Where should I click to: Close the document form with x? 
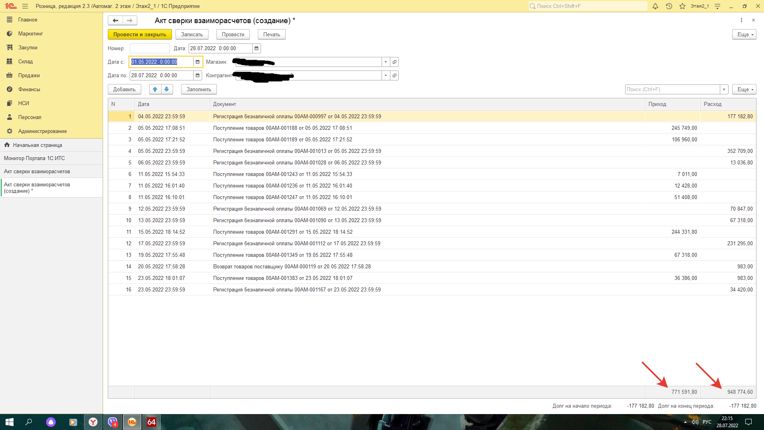point(753,20)
